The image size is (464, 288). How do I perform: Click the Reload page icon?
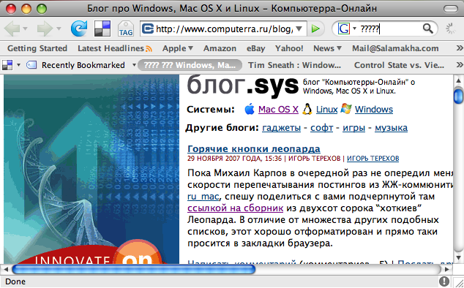tap(79, 29)
